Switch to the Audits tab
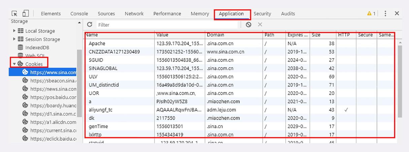 coord(288,14)
